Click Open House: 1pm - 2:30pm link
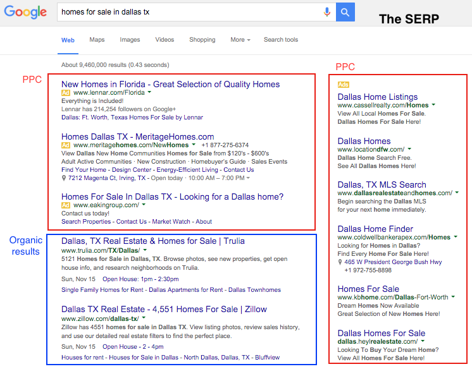Image resolution: width=472 pixels, height=369 pixels. (x=140, y=279)
